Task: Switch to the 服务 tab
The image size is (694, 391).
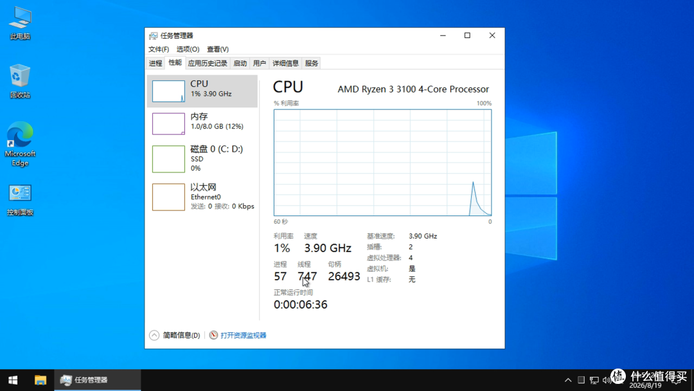Action: pos(312,63)
